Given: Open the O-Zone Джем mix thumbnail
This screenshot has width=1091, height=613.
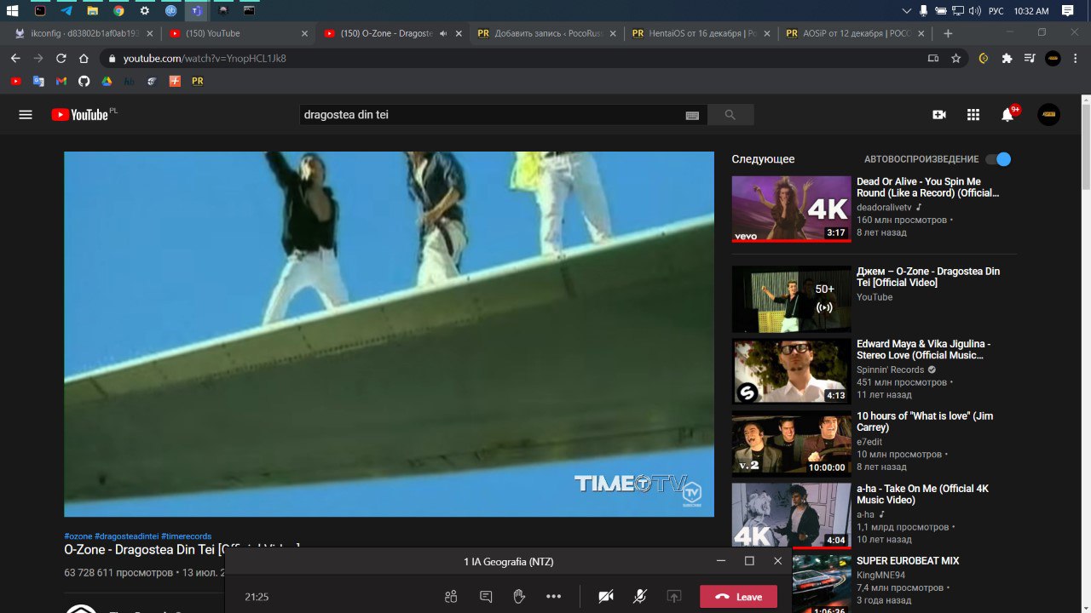Looking at the screenshot, I should point(792,299).
